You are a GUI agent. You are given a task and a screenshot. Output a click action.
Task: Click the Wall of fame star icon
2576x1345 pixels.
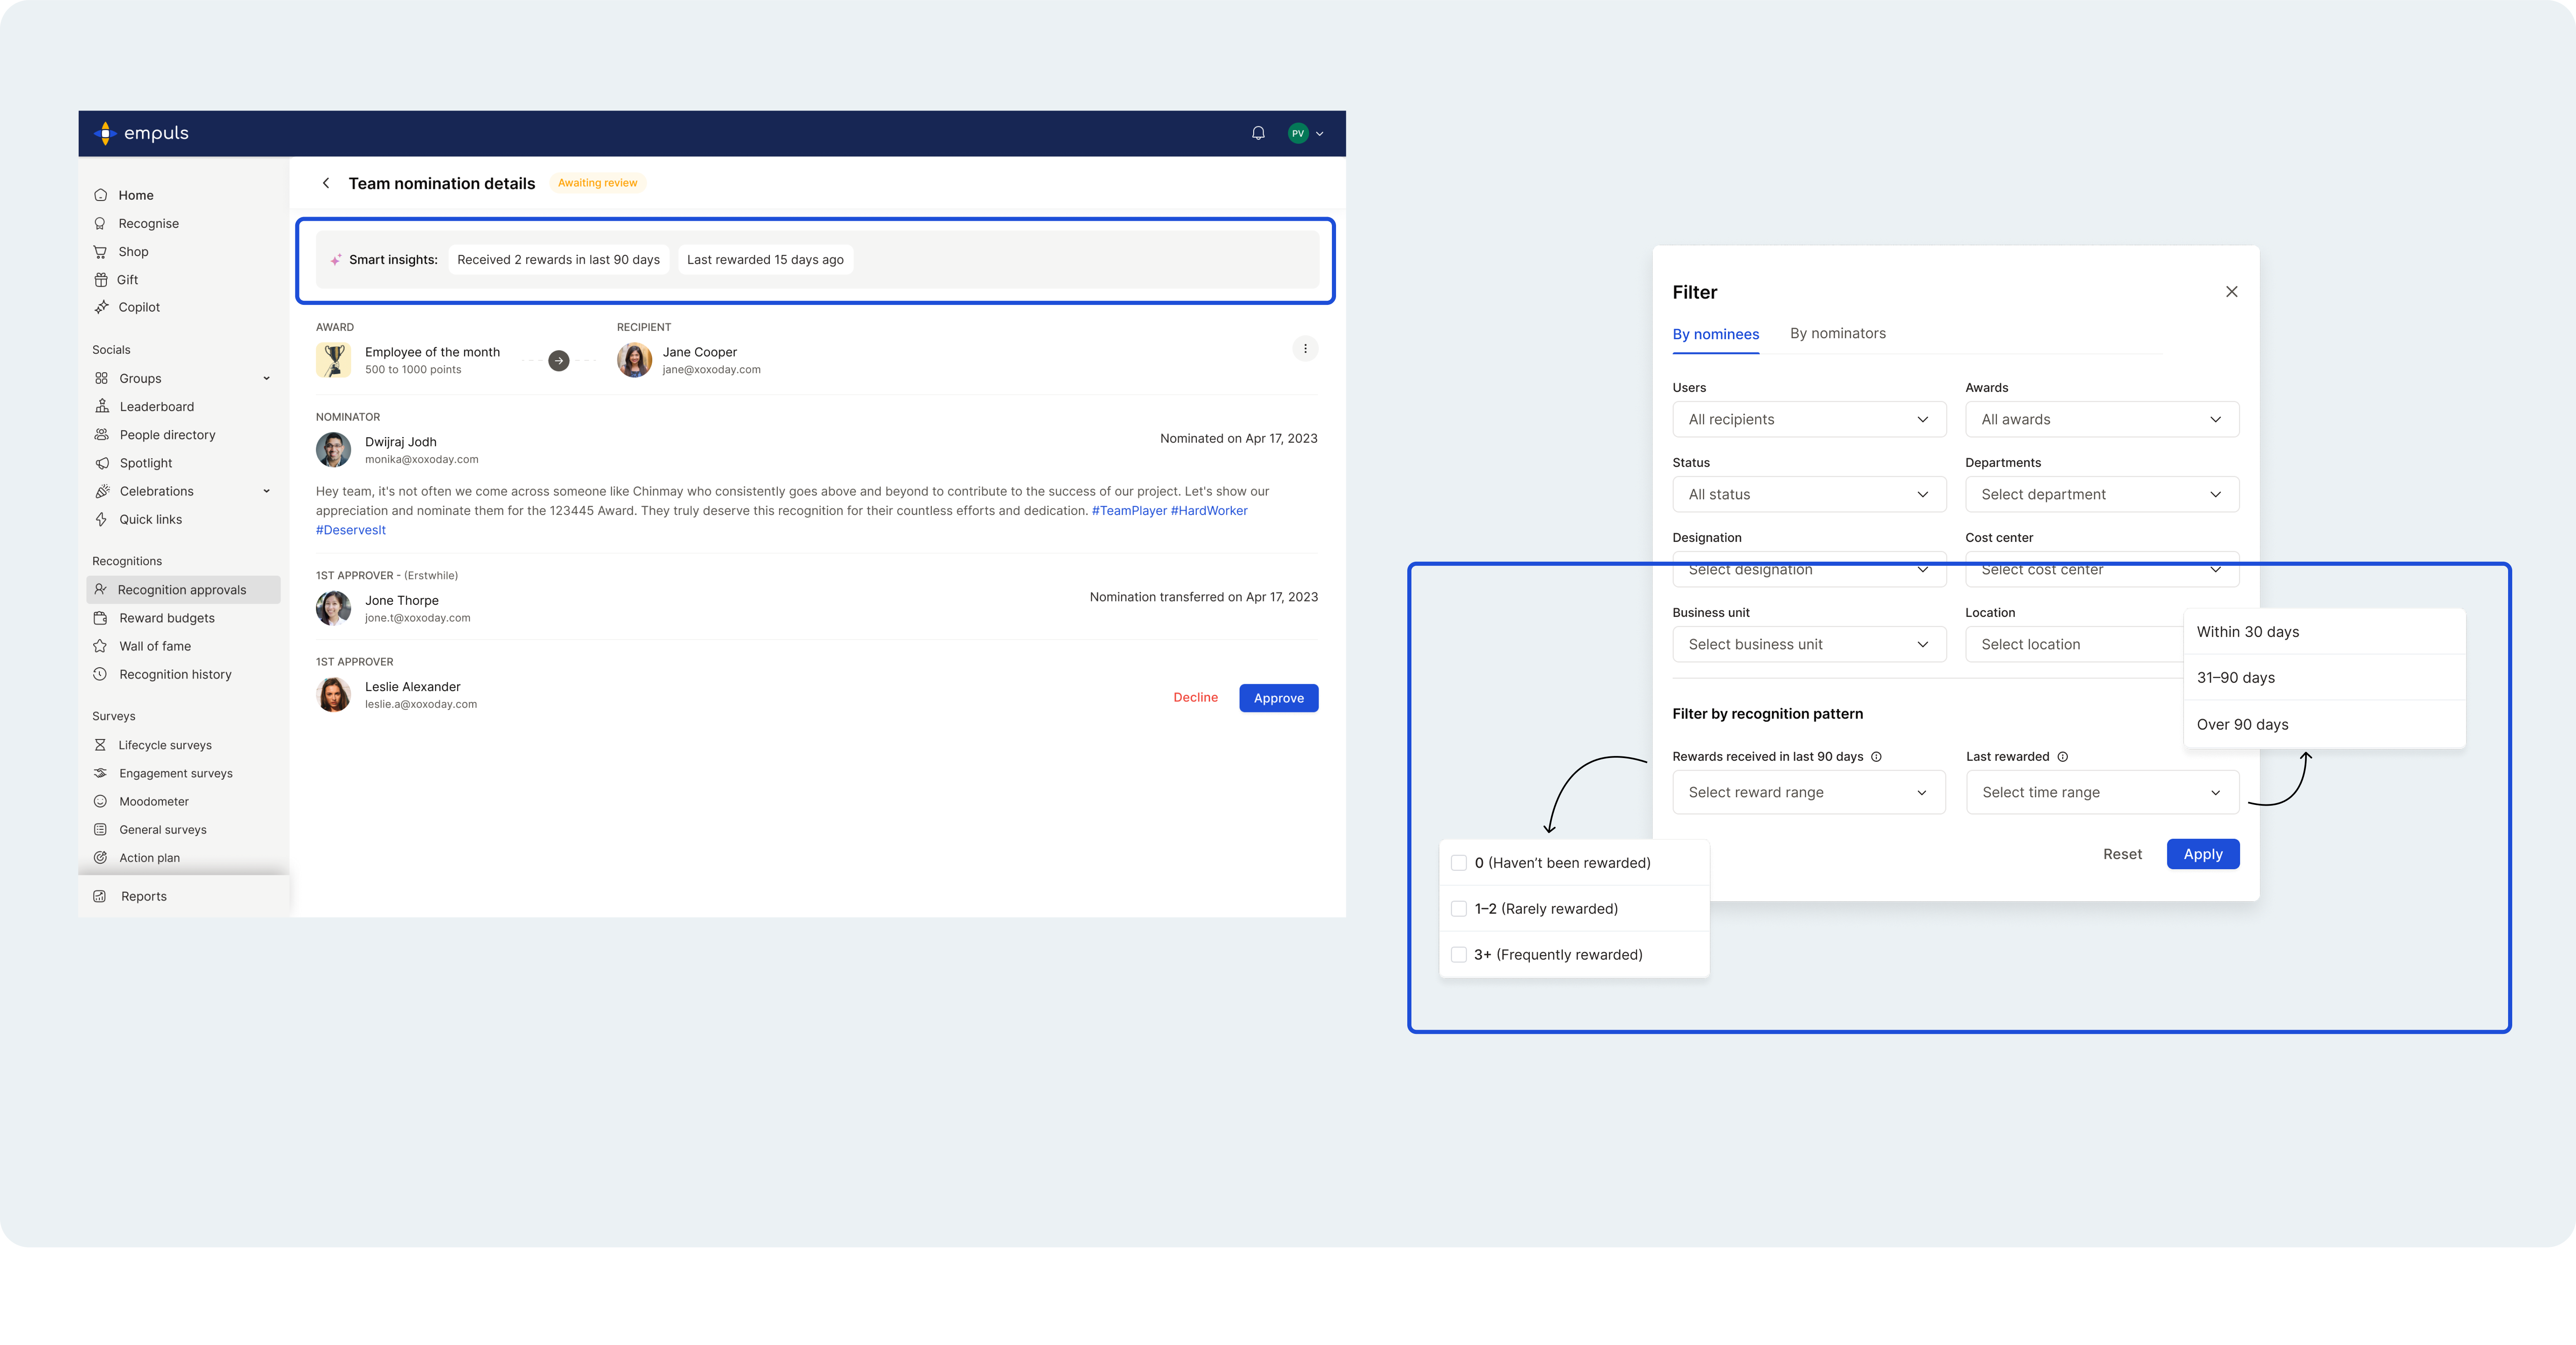[x=100, y=646]
